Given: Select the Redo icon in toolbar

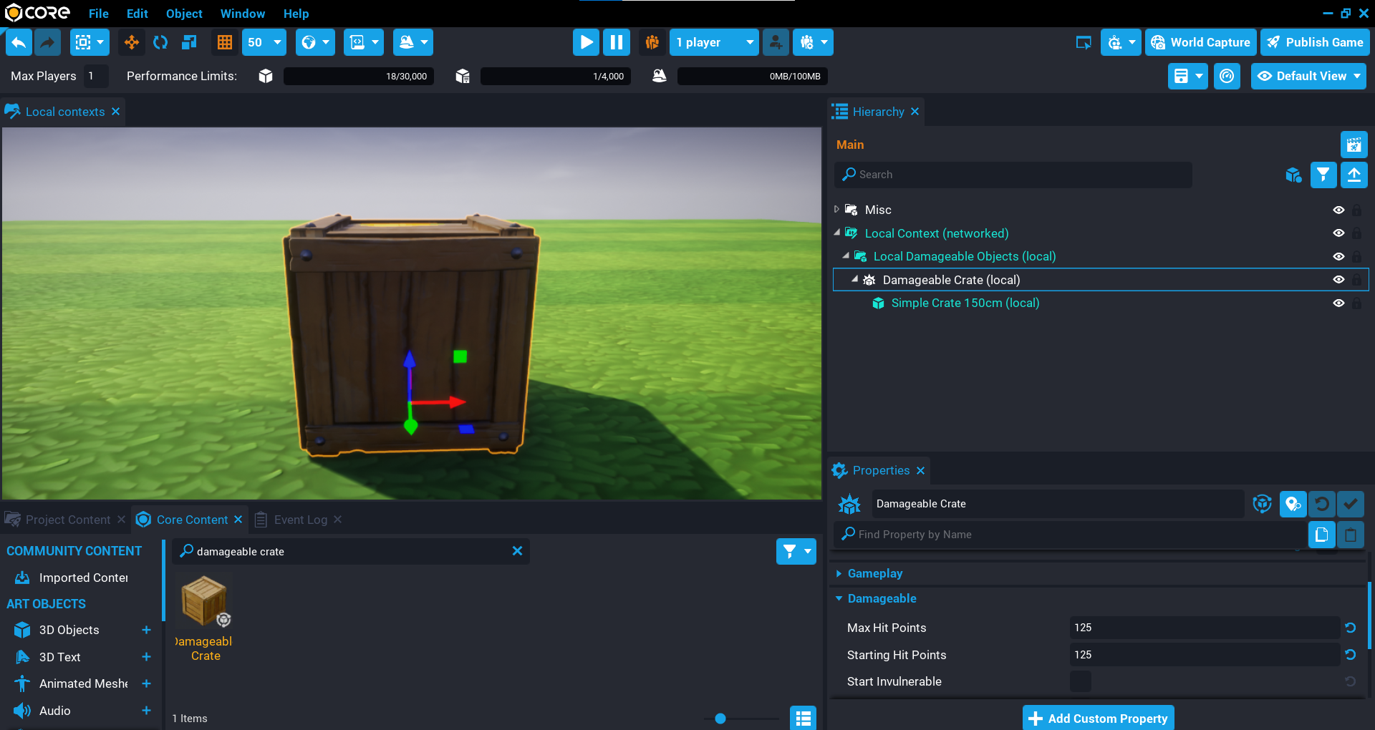Looking at the screenshot, I should pos(47,42).
